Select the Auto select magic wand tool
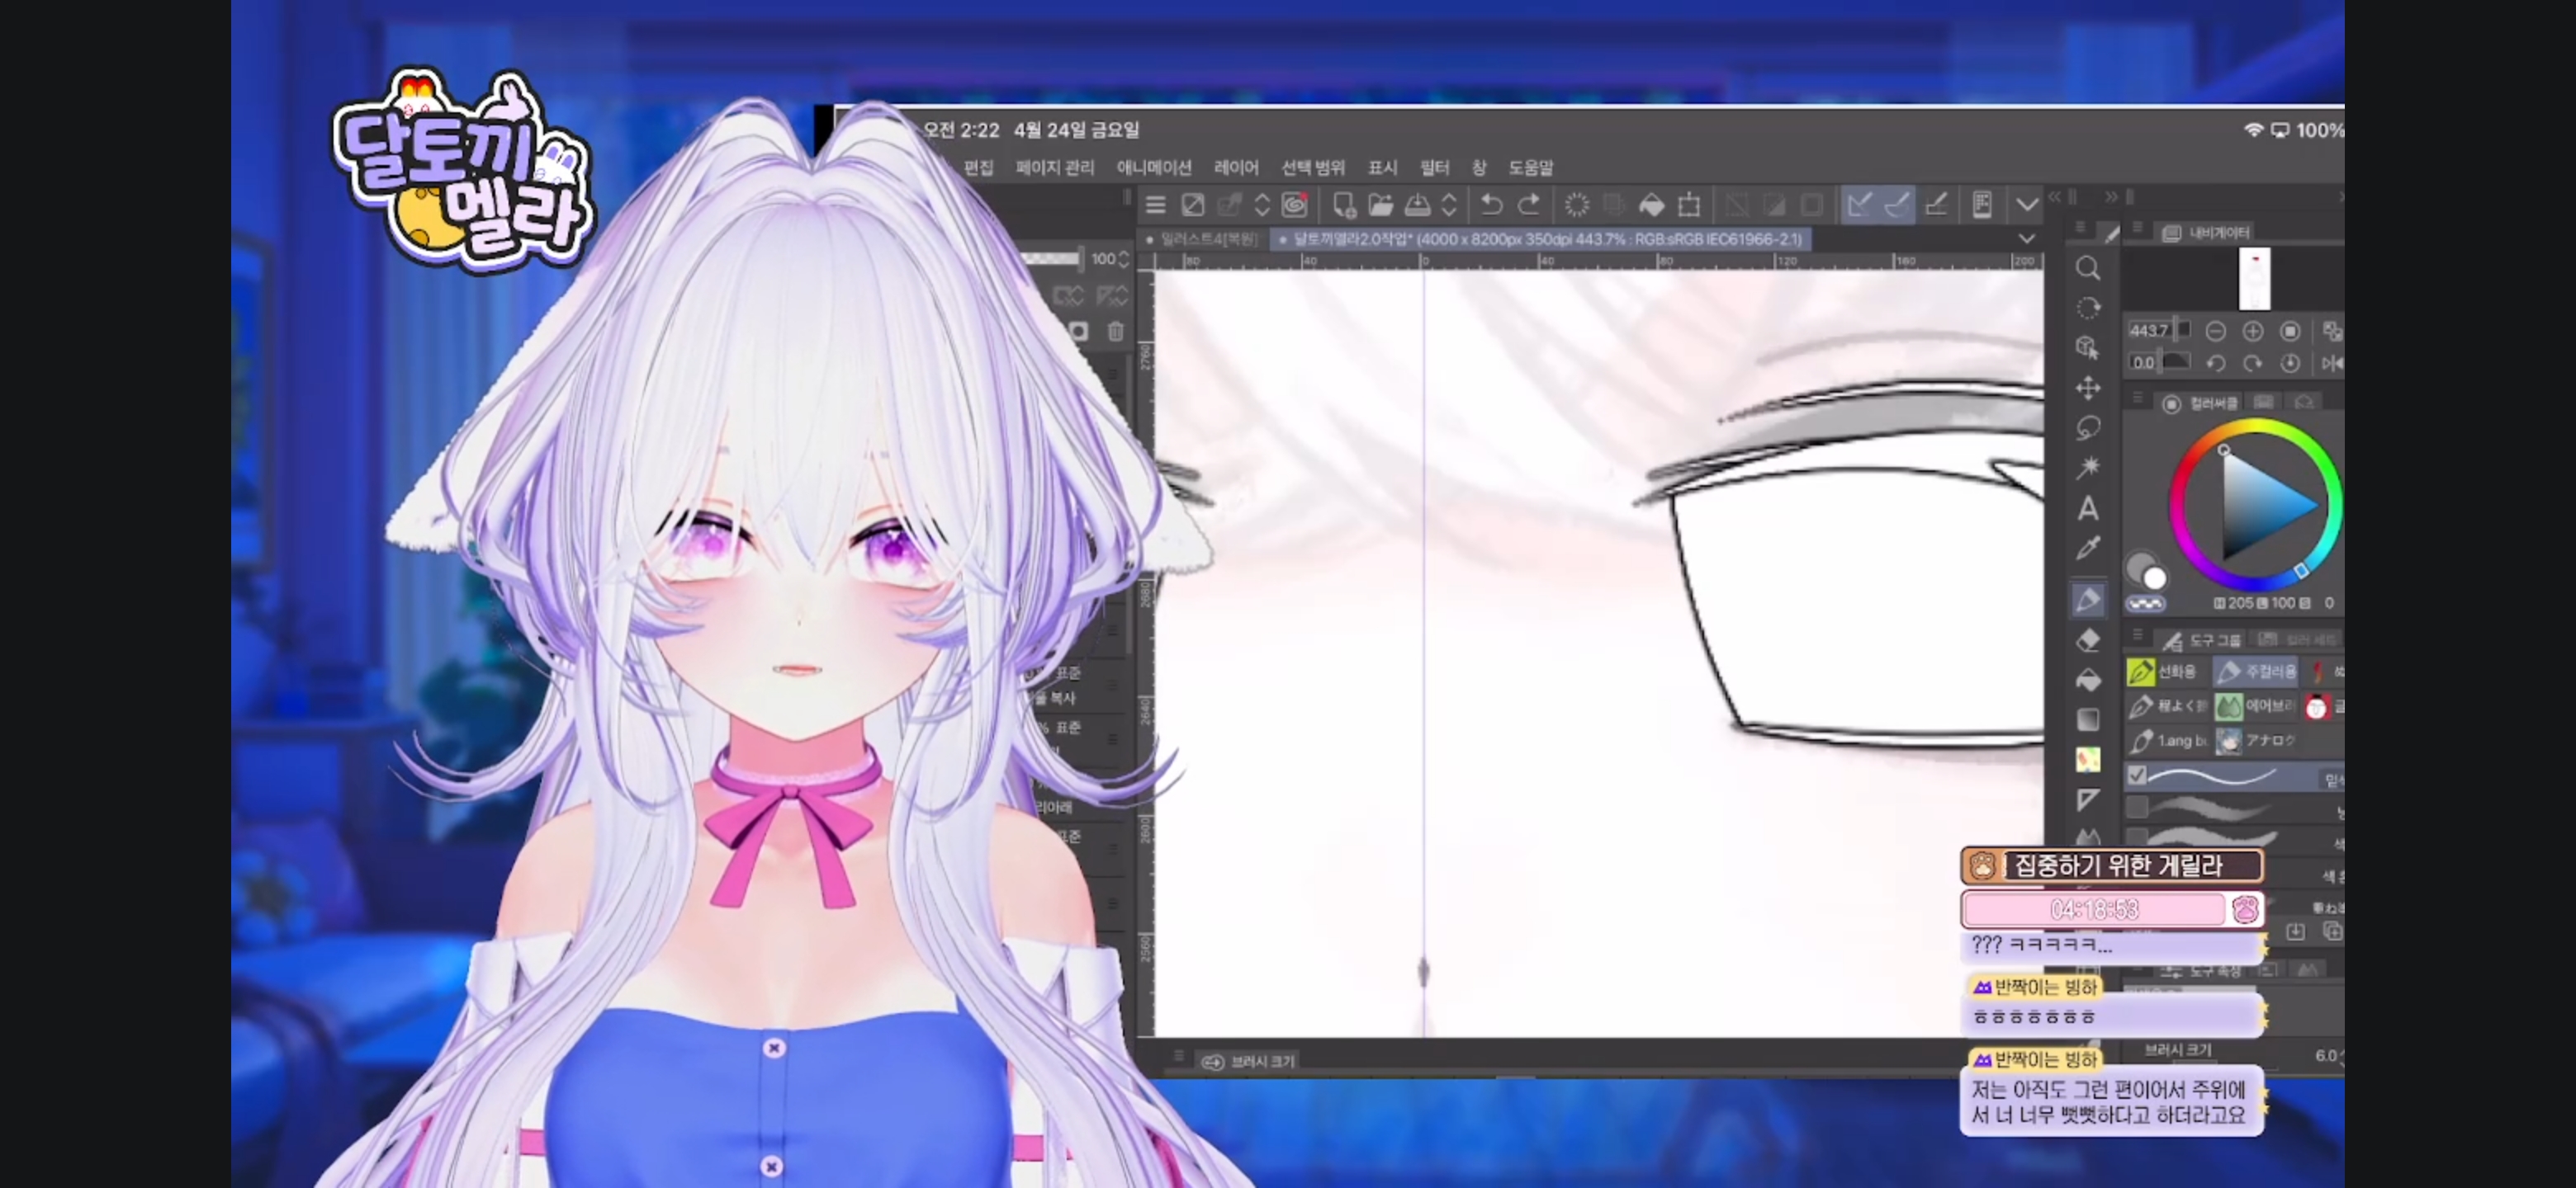The image size is (2576, 1188). [x=2087, y=468]
